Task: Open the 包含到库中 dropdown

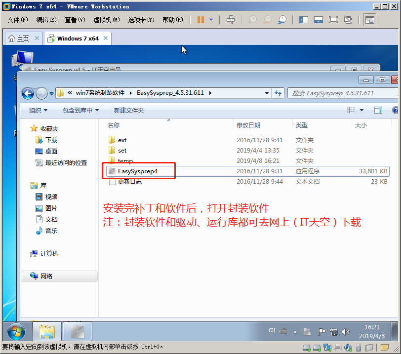Action: [80, 111]
